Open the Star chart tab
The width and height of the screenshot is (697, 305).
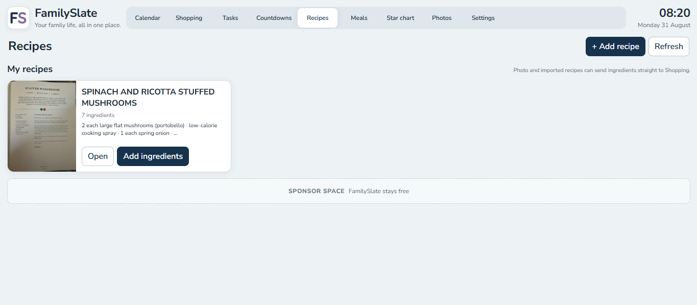pos(400,18)
